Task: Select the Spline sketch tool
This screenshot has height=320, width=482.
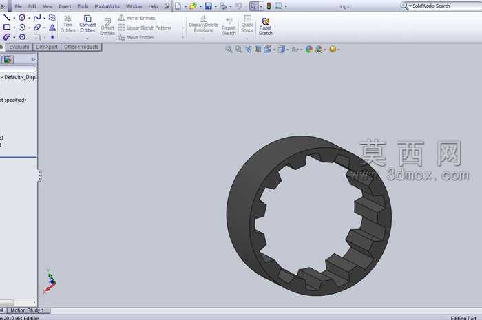Action: click(x=37, y=17)
